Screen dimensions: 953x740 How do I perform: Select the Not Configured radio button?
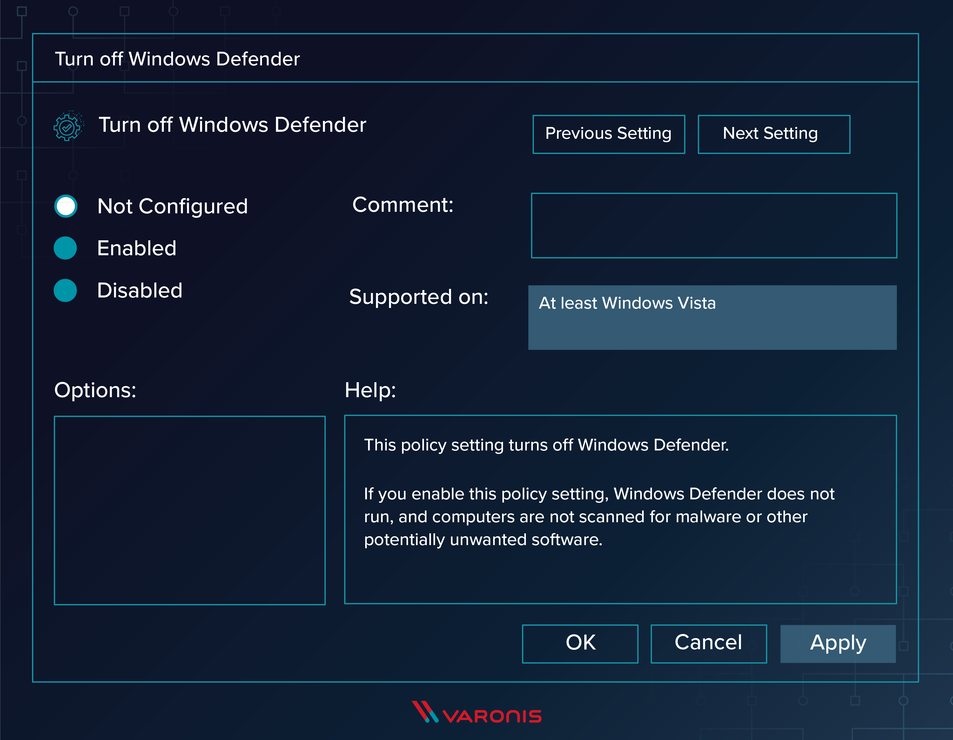66,206
